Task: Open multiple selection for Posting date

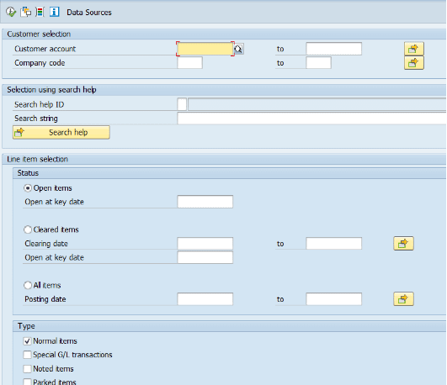Action: [403, 299]
